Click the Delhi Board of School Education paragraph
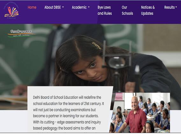The width and height of the screenshot is (181, 136). (69, 113)
